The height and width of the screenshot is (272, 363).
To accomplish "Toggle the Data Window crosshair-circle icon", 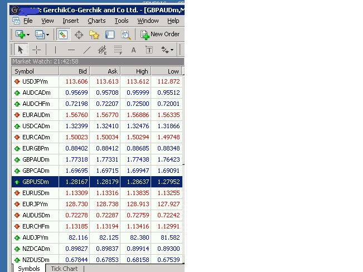I will click(79, 35).
